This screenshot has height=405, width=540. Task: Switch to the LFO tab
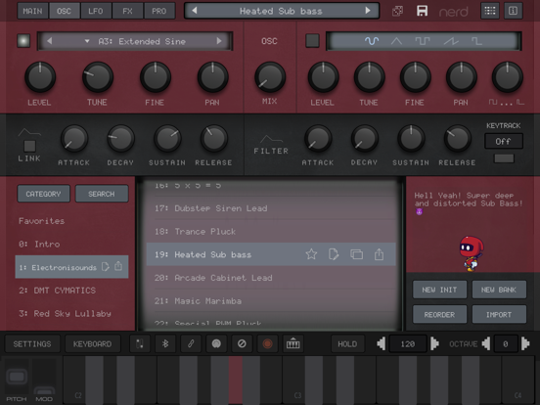click(x=96, y=11)
